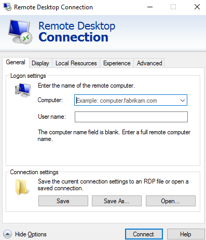Select the Advanced tab
This screenshot has width=206, height=240.
149,63
